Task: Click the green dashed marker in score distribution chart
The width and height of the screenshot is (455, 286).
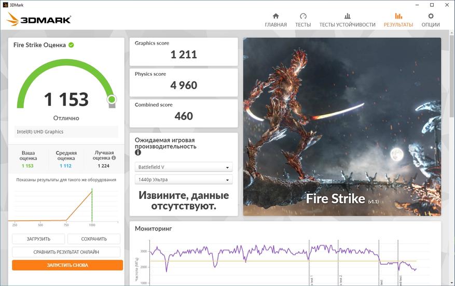Action: [92, 205]
